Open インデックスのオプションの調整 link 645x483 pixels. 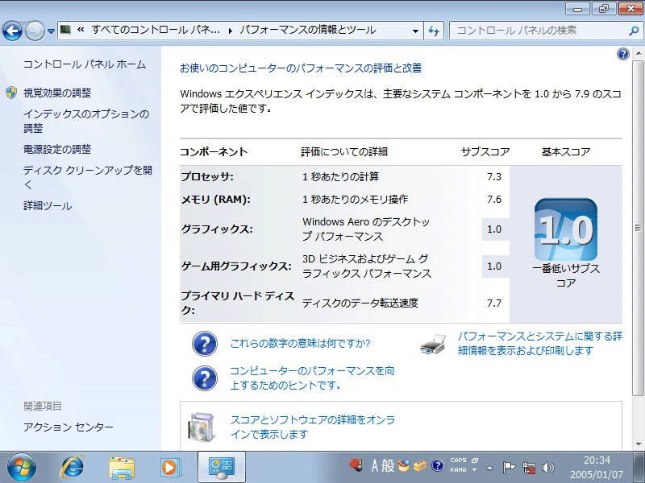[86, 122]
